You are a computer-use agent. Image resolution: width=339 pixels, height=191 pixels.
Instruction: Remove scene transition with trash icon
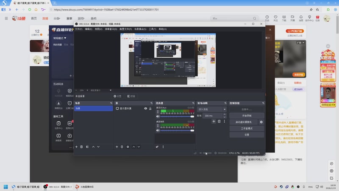219,121
